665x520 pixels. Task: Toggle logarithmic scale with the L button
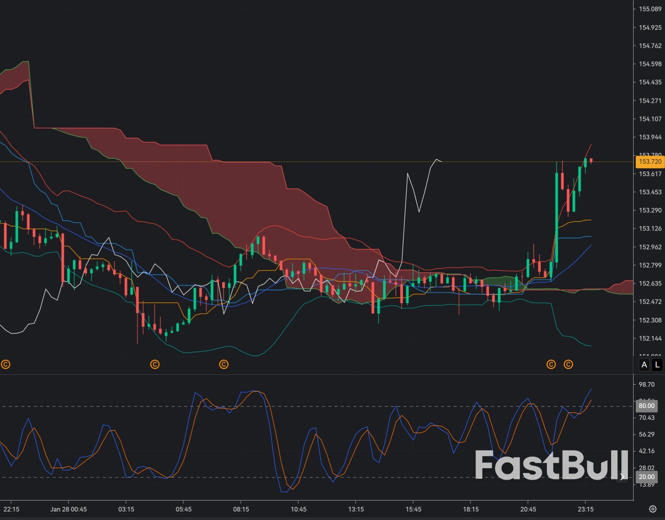point(657,365)
